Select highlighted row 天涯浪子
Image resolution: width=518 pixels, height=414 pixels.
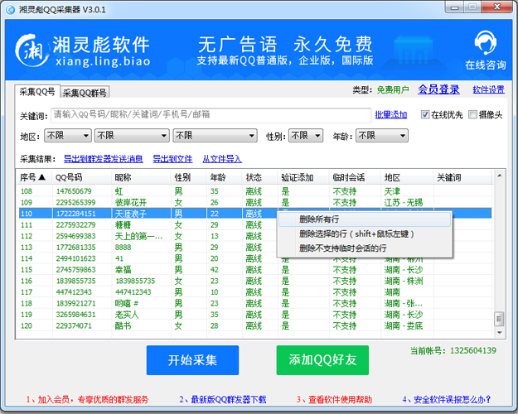[x=255, y=214]
